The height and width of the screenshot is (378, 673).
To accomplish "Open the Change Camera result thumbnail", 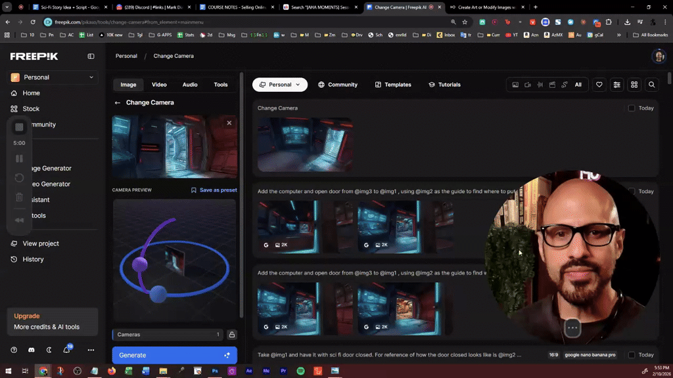I will [x=304, y=143].
